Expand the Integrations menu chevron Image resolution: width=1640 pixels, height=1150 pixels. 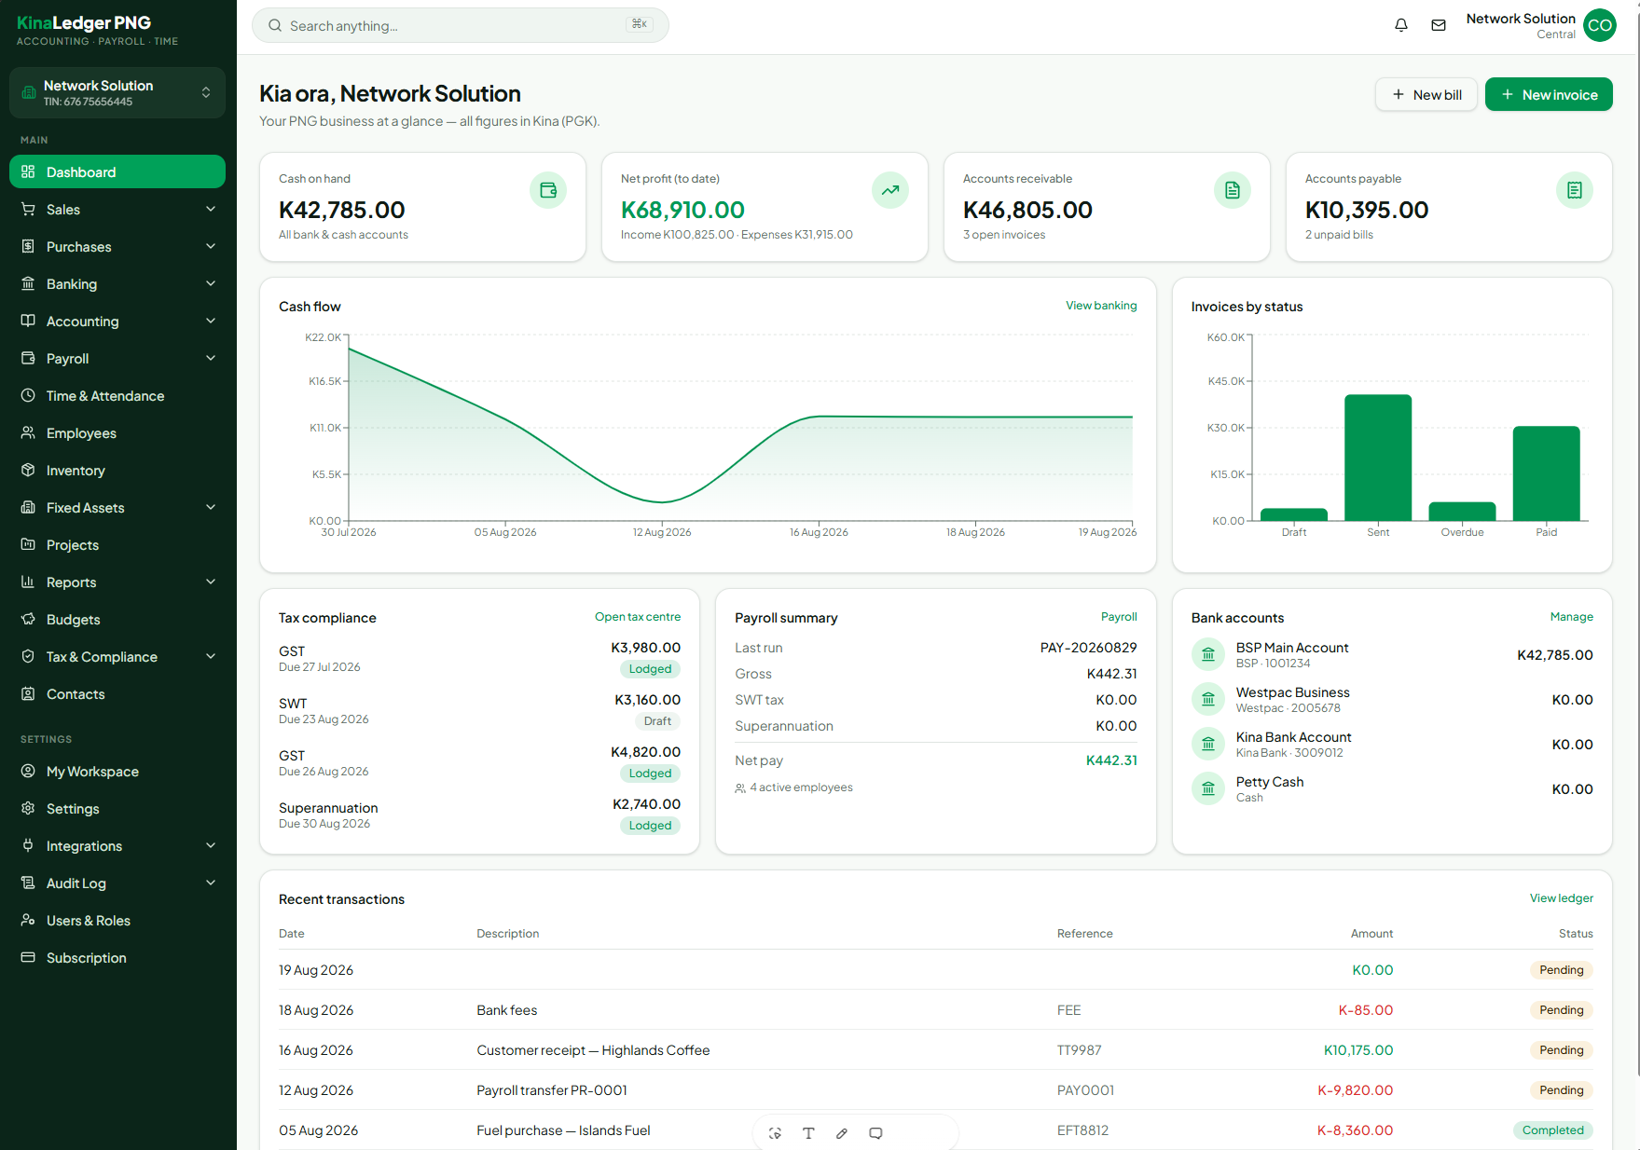[211, 845]
